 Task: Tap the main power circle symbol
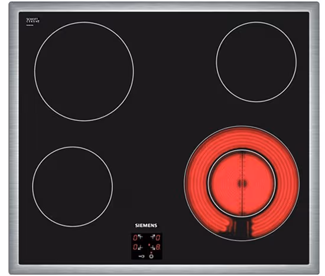(x=151, y=257)
